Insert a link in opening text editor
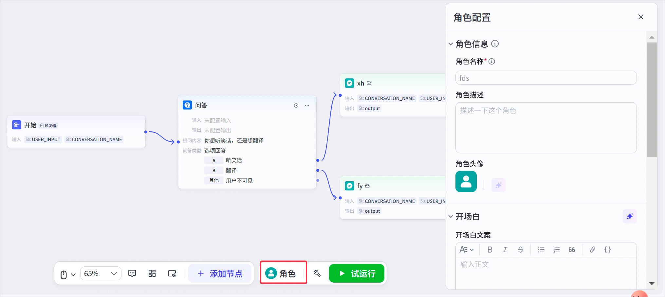 pos(592,250)
